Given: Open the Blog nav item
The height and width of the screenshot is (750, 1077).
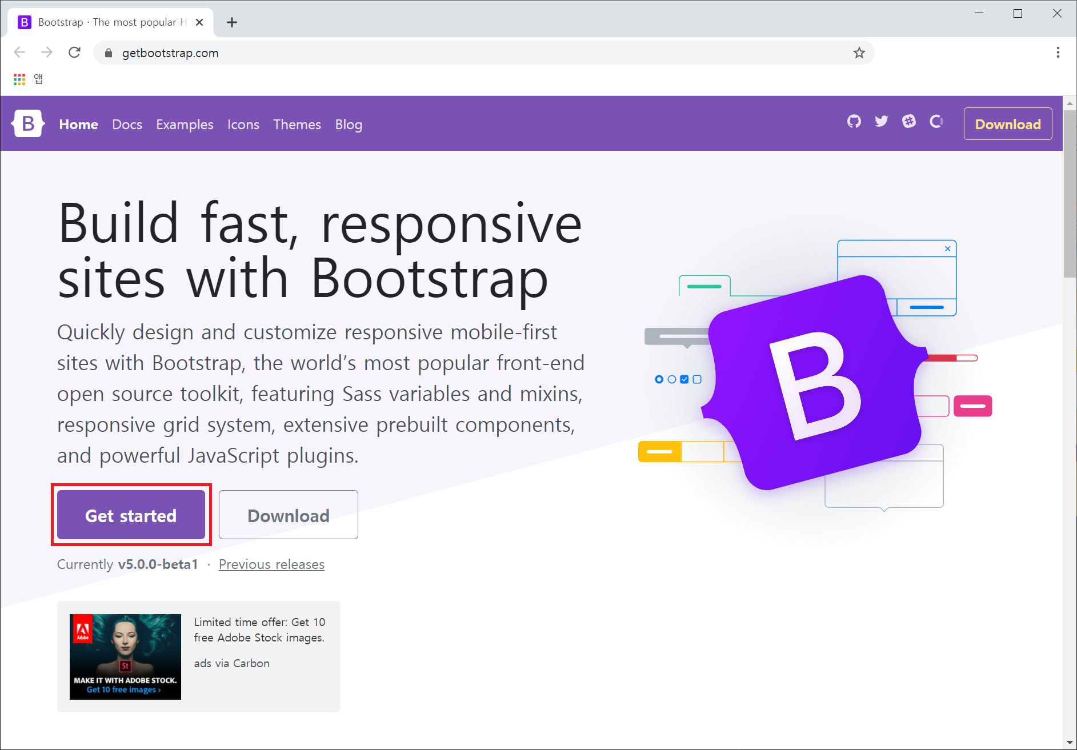Looking at the screenshot, I should click(349, 125).
